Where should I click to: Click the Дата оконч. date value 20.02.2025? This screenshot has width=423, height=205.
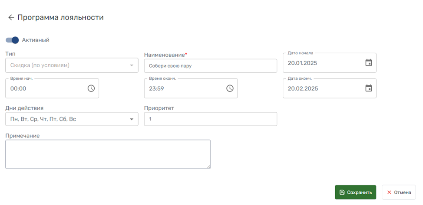coord(303,88)
